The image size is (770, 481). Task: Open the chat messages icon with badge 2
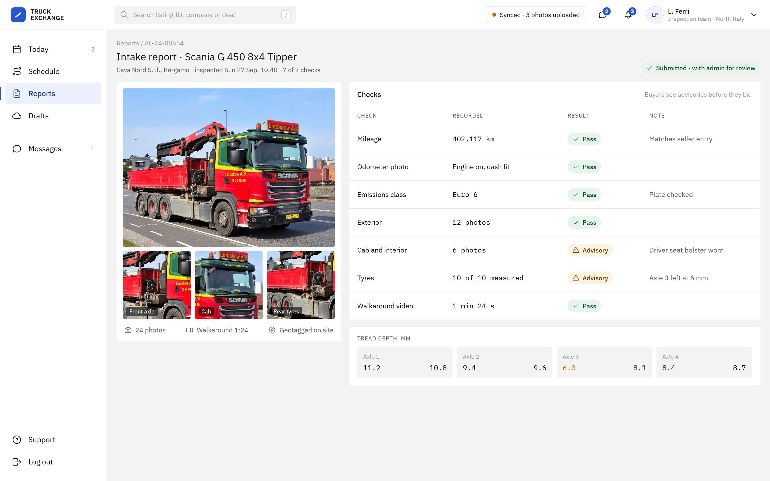click(602, 15)
